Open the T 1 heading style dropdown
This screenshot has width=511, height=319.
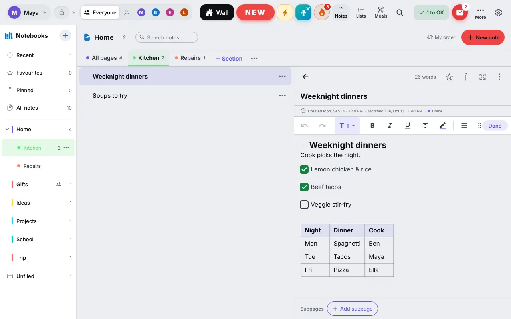pos(347,126)
